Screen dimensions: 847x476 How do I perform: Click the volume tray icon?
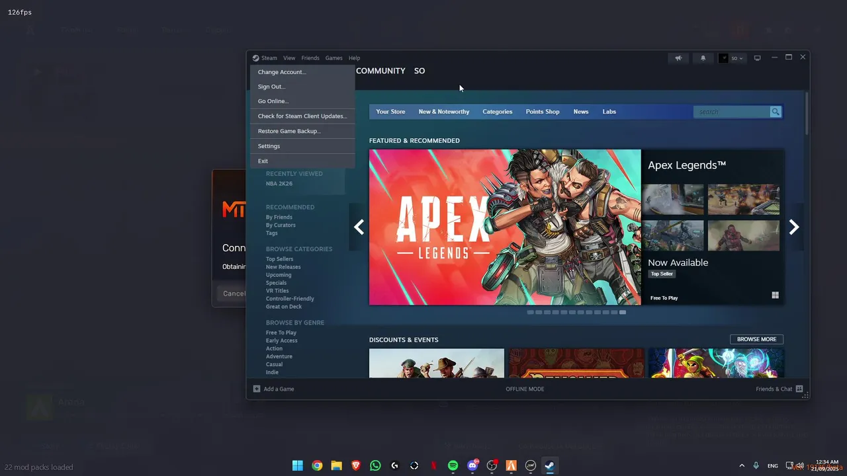point(800,465)
